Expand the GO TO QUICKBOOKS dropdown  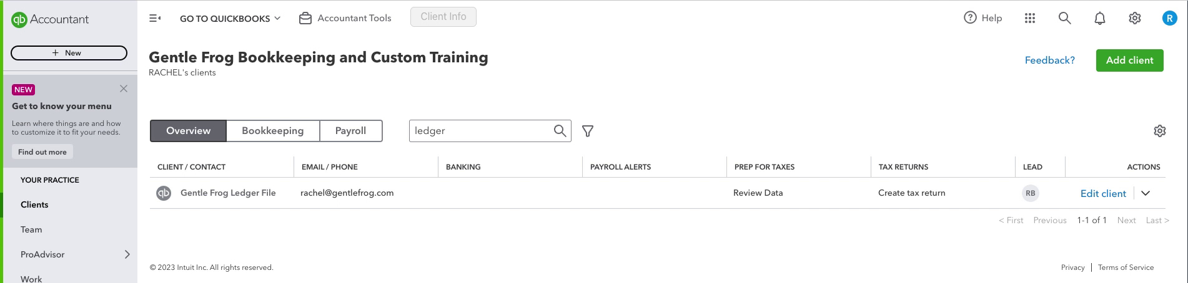(230, 19)
